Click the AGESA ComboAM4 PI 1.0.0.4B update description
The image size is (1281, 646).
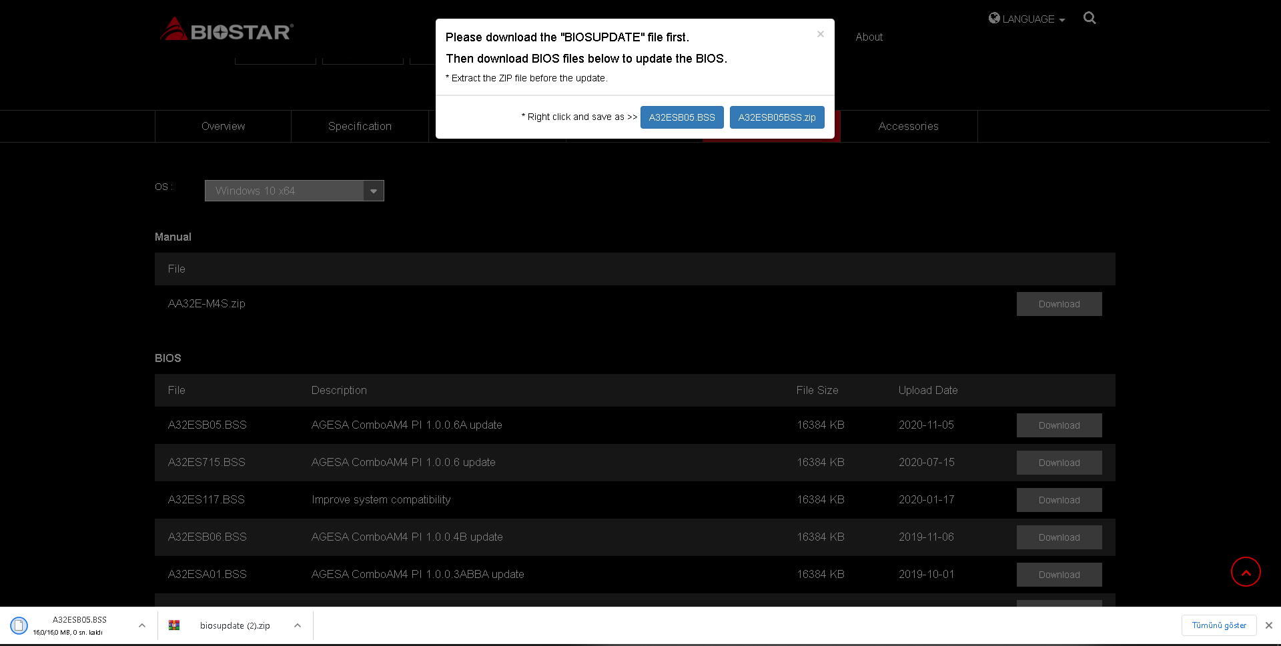pos(407,537)
